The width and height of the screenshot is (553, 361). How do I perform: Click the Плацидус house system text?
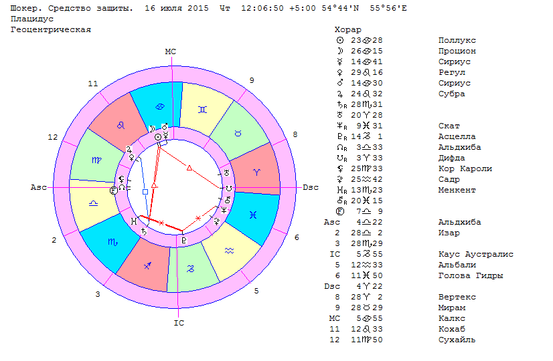(32, 19)
